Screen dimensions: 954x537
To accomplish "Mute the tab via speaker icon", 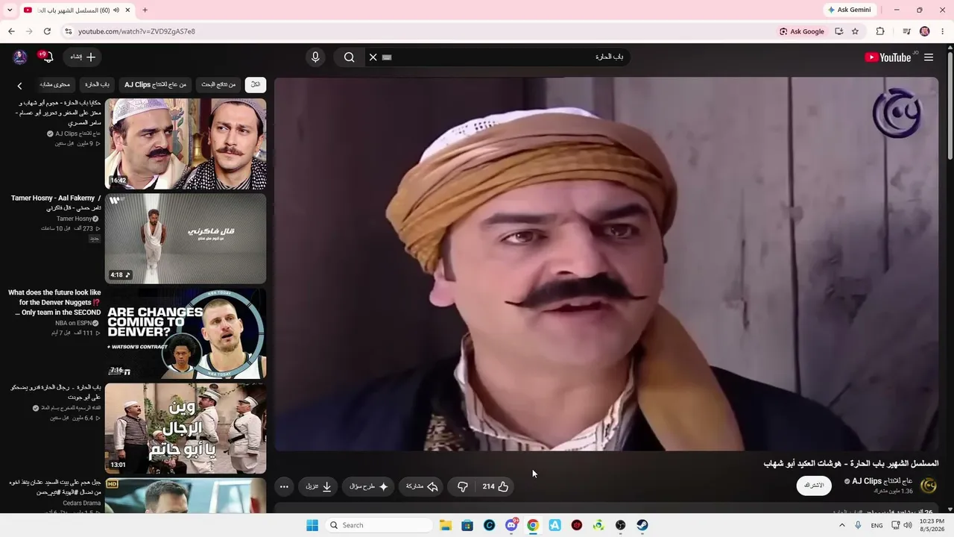I will (x=116, y=10).
